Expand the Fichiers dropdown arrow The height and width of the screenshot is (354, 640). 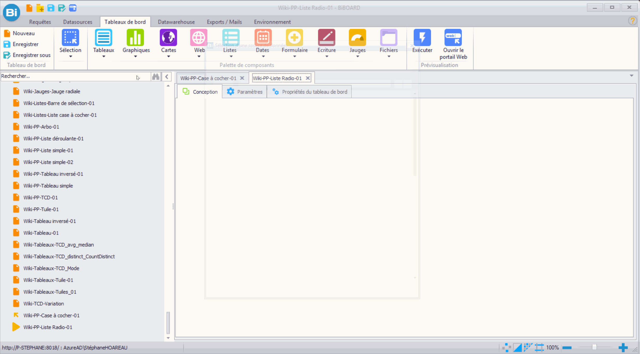pos(389,56)
